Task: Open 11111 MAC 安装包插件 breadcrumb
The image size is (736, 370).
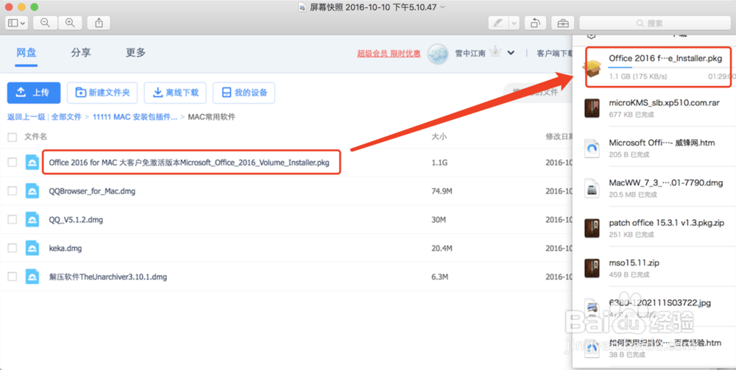Action: click(x=135, y=117)
